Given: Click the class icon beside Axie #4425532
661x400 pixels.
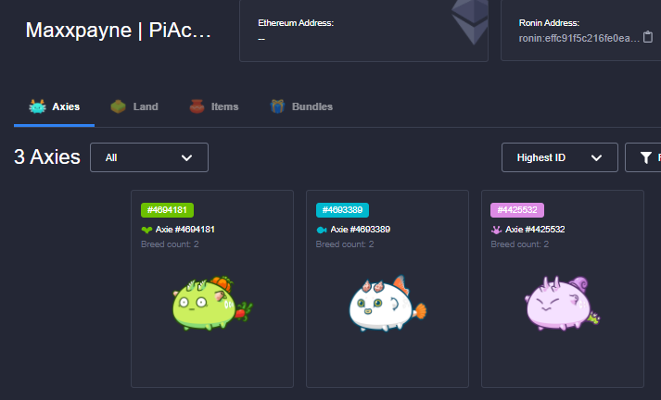Looking at the screenshot, I should pos(496,230).
